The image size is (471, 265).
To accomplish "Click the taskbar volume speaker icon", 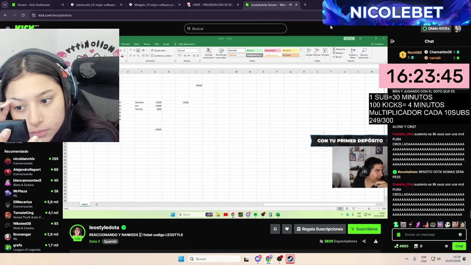I will coord(439,259).
